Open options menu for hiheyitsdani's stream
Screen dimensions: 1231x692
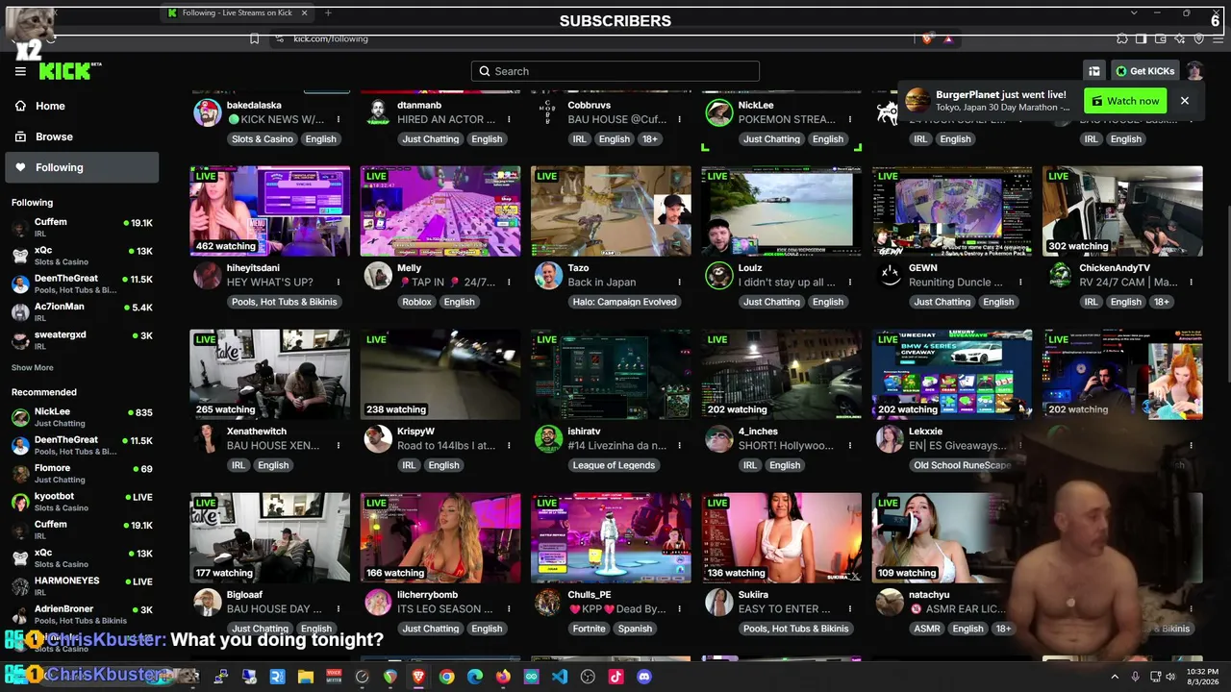pos(339,283)
